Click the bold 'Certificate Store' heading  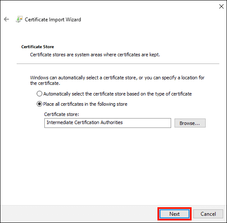(38, 47)
